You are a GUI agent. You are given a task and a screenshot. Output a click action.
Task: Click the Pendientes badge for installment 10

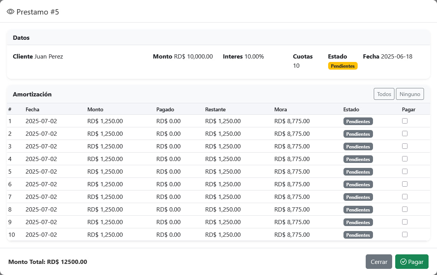[x=358, y=235]
